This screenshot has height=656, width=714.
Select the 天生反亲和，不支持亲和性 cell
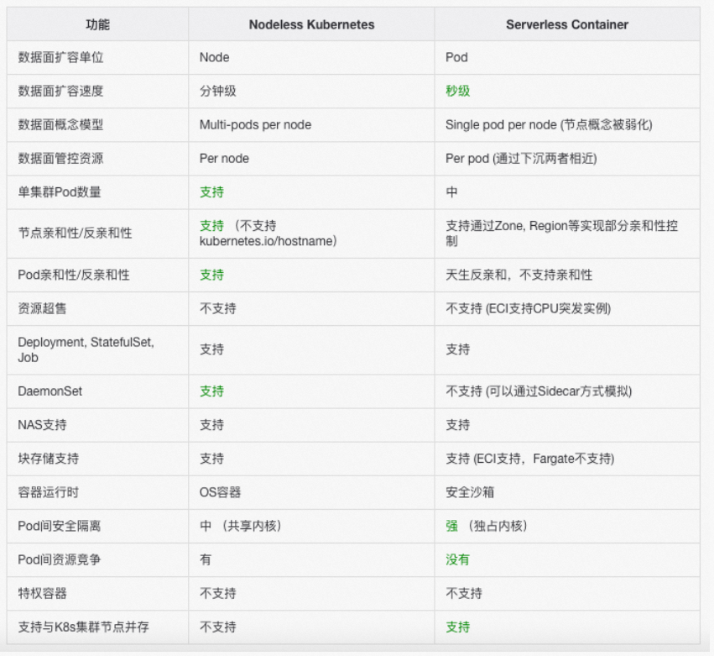[x=526, y=275]
